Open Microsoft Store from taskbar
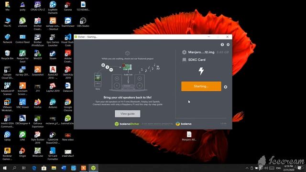 coord(44,168)
